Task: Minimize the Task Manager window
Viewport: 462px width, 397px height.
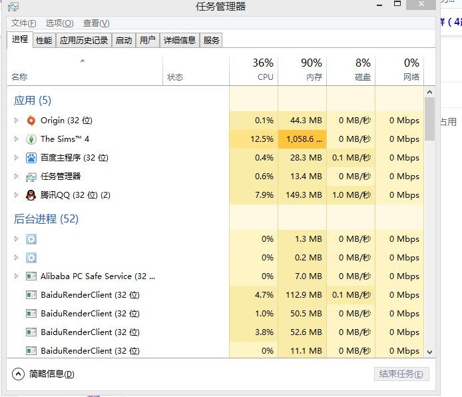Action: pyautogui.click(x=379, y=5)
